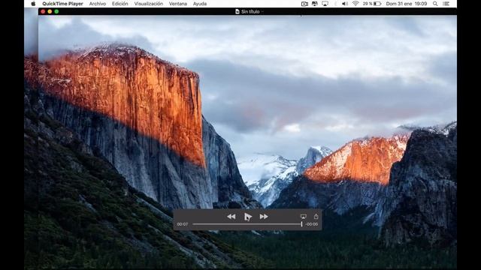Click the green full screen window button
The image size is (481, 270).
point(56,12)
